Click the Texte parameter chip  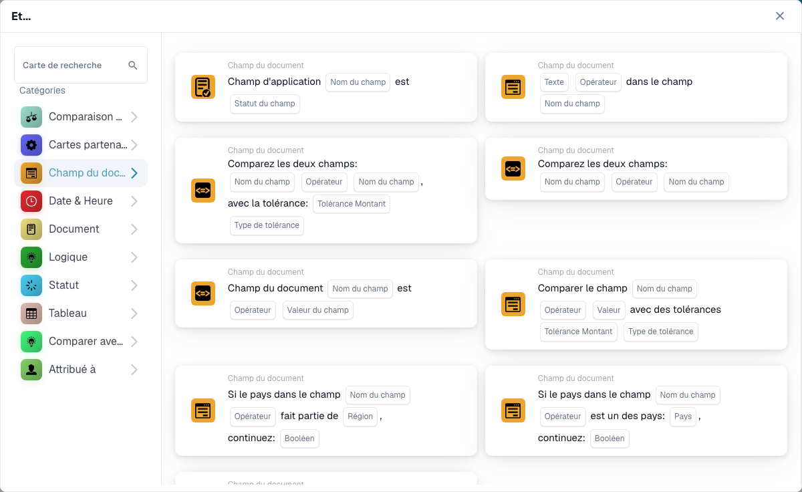coord(554,82)
